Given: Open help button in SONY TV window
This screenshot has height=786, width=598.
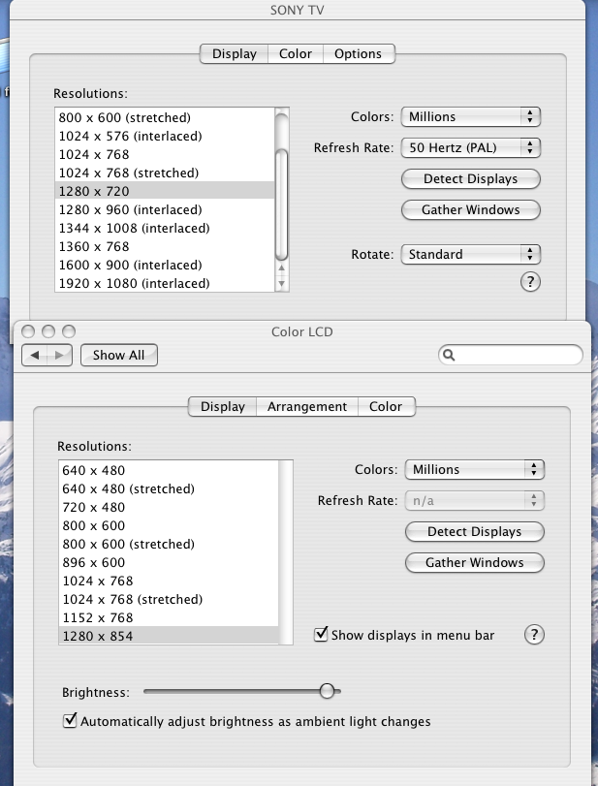Looking at the screenshot, I should pos(530,282).
